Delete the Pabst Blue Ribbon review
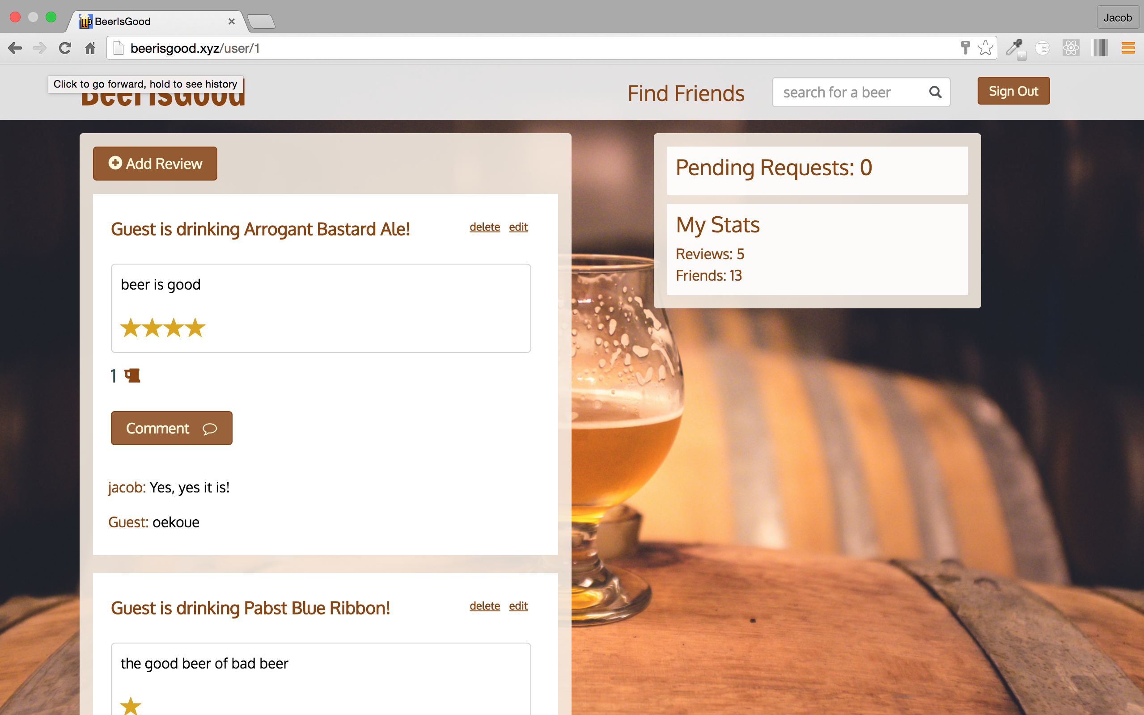This screenshot has height=715, width=1144. click(484, 606)
